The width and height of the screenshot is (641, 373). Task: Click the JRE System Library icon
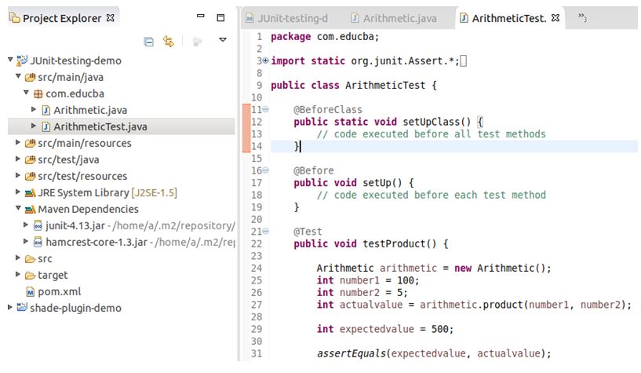[31, 192]
